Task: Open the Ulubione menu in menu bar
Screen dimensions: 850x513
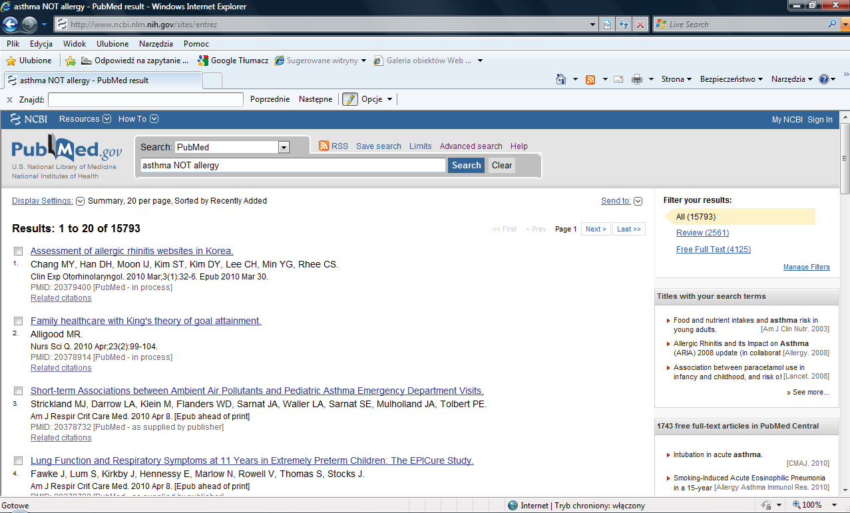Action: tap(112, 44)
